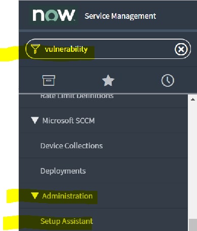Switch to the Favorites star tab
Viewport: 197px width, 231px height.
(x=108, y=81)
